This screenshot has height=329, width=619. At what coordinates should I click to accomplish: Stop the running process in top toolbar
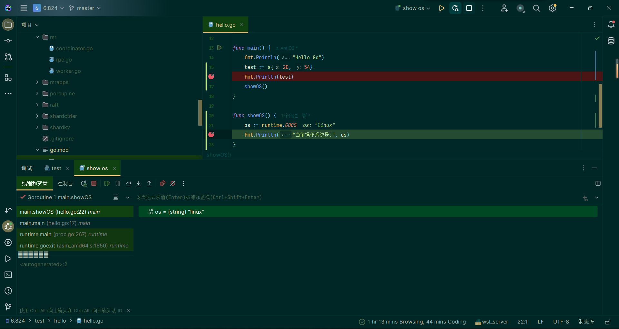469,8
